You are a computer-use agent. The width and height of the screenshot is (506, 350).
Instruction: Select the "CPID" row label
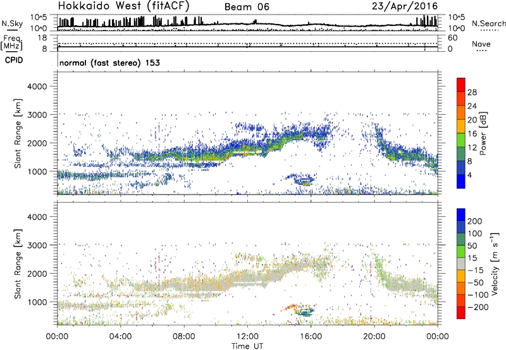tap(14, 60)
